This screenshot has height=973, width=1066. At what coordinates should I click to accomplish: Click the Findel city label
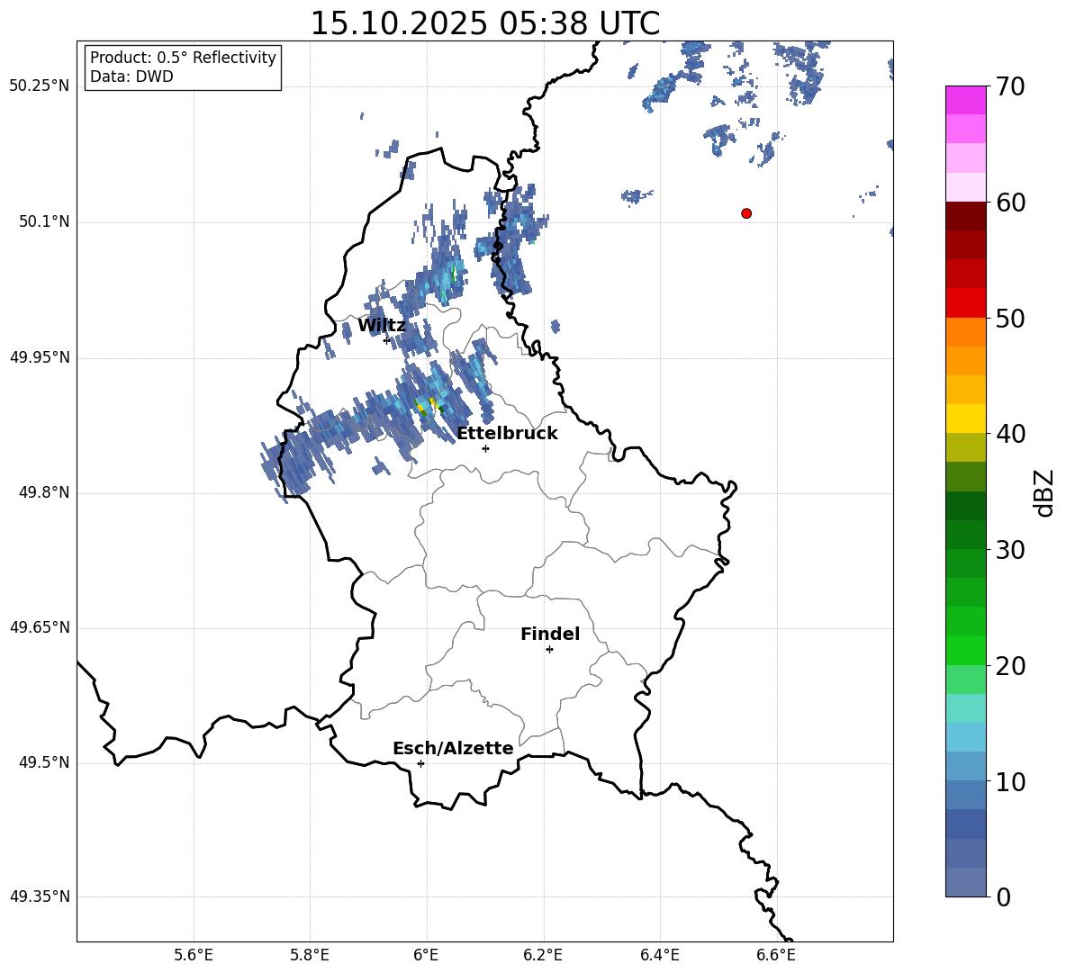click(550, 634)
